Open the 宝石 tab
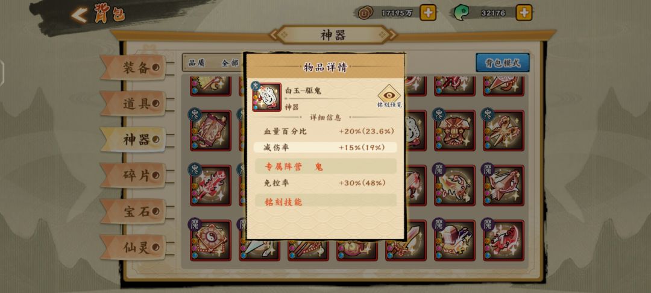The width and height of the screenshot is (651, 293). click(134, 211)
